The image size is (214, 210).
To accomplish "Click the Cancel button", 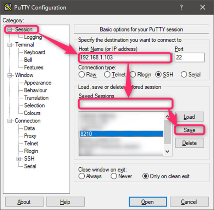I will [x=189, y=201].
